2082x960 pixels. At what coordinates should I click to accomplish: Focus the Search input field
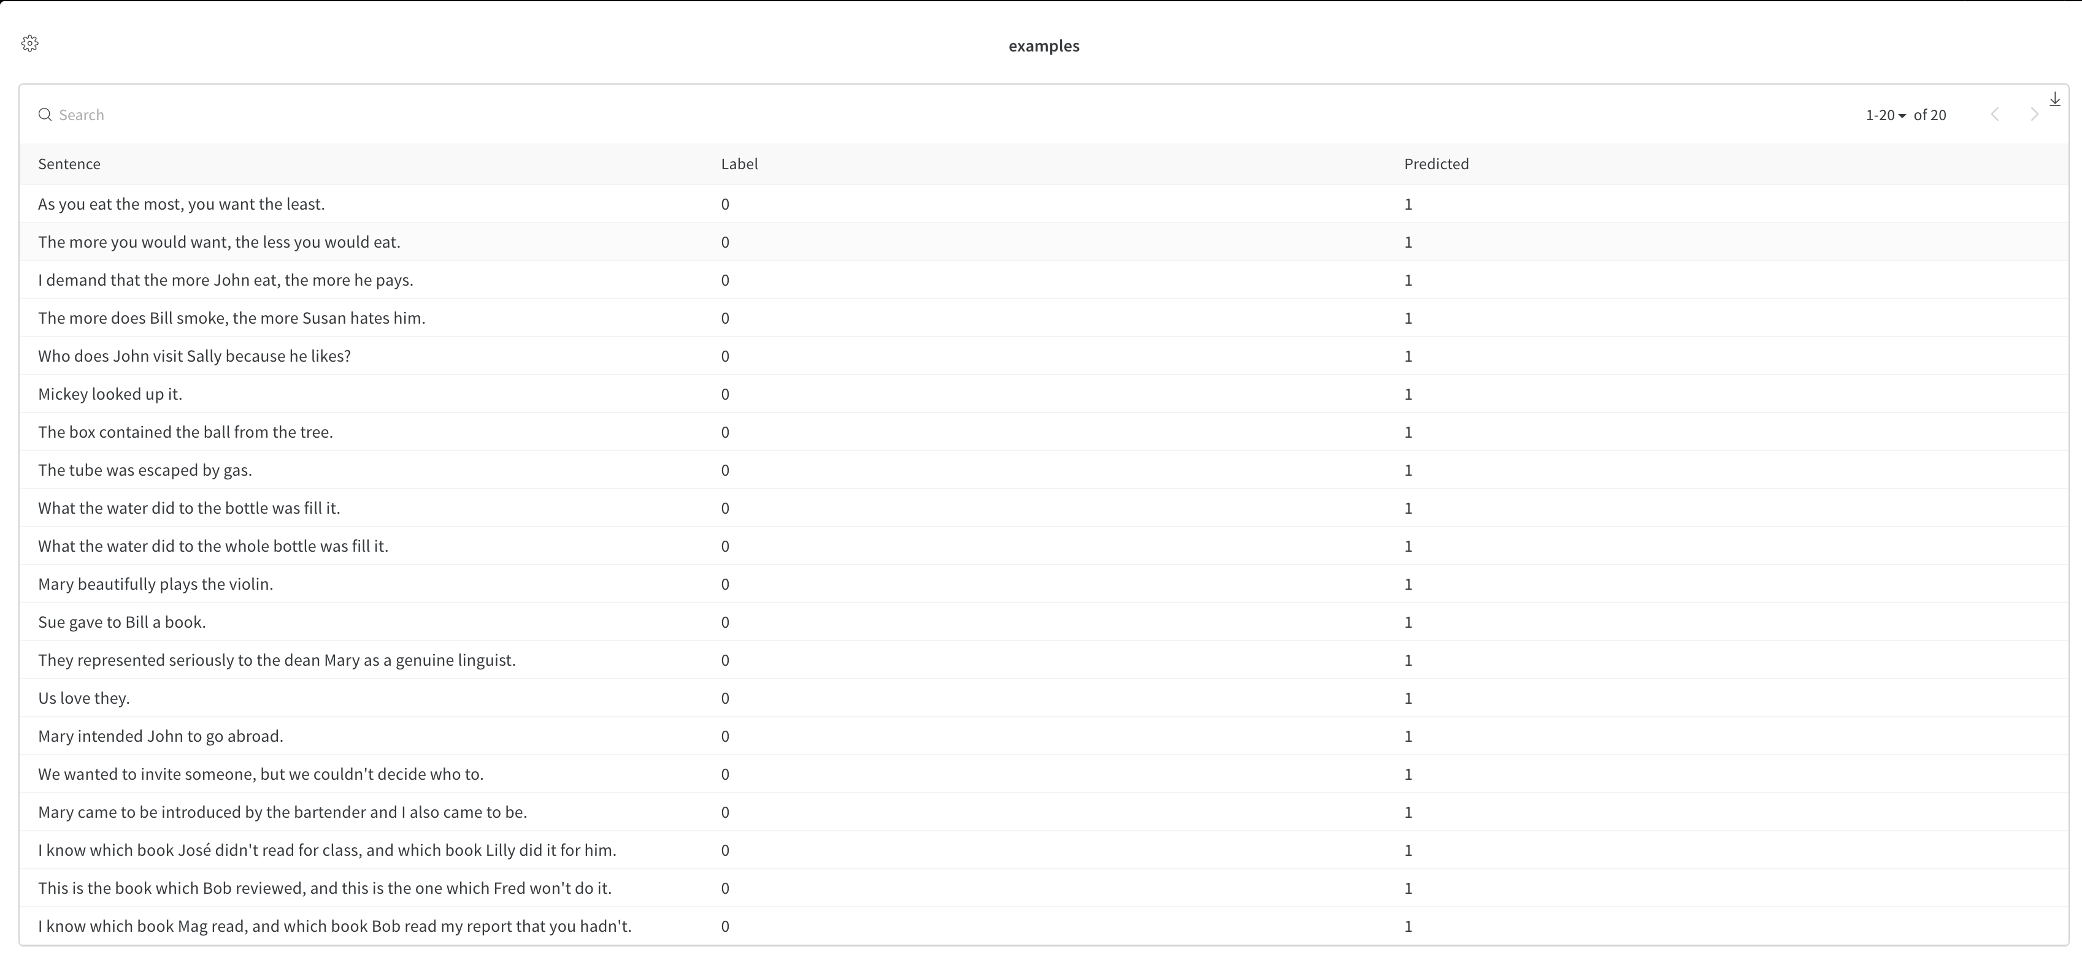click(x=323, y=115)
